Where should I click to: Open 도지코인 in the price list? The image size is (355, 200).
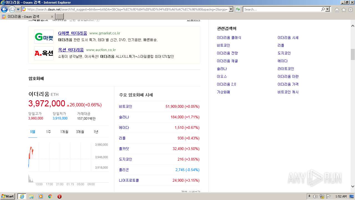click(x=126, y=159)
